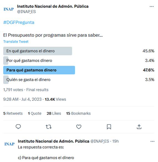The width and height of the screenshot is (158, 162).
Task: Click the share upload icon
Action: click(139, 127)
